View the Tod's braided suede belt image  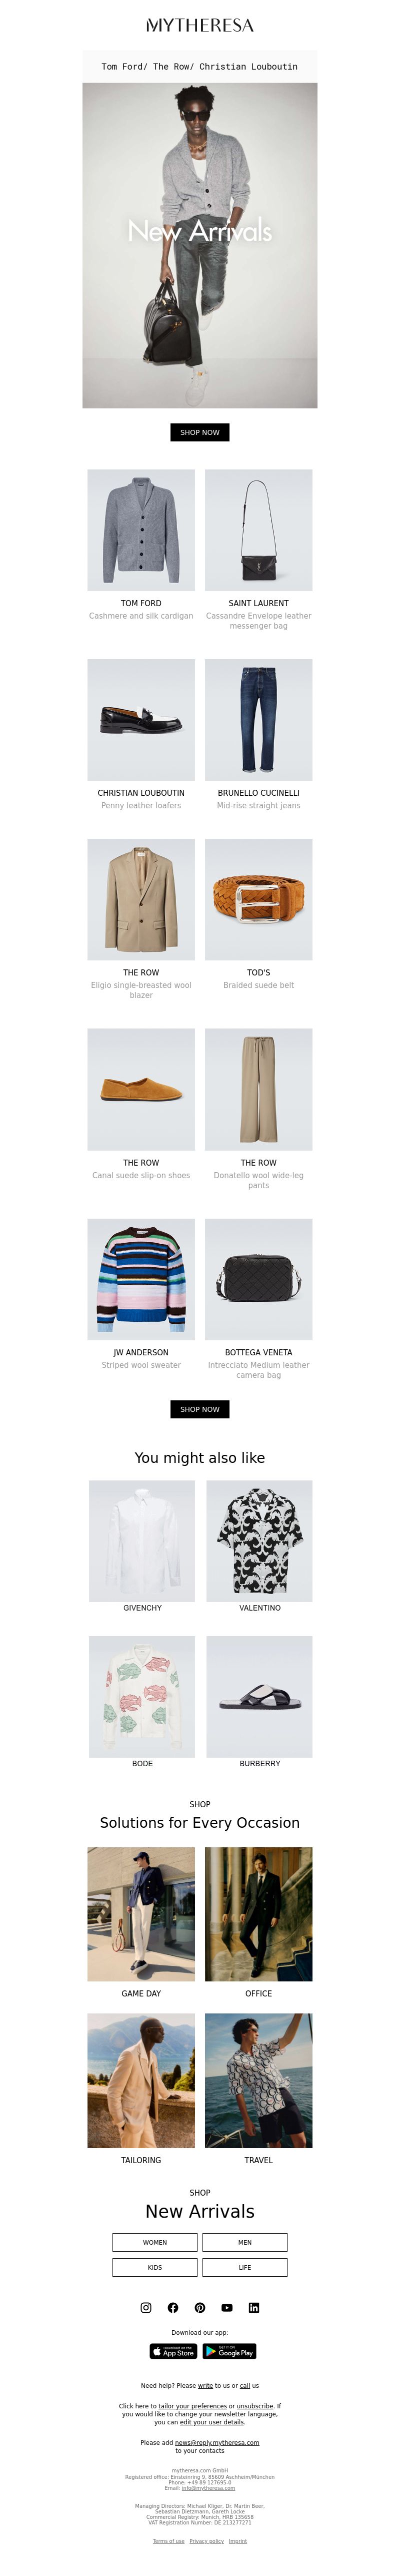pyautogui.click(x=259, y=899)
